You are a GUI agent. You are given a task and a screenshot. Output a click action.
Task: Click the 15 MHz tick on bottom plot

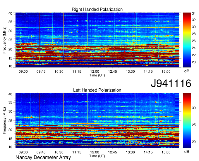[x=10, y=139]
